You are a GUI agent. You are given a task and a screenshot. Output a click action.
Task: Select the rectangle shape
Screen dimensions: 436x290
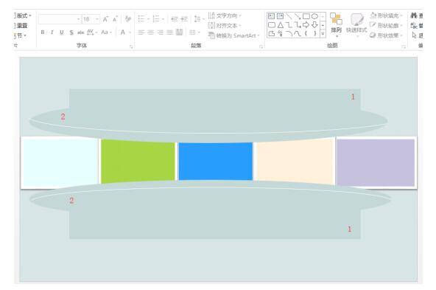click(x=306, y=16)
